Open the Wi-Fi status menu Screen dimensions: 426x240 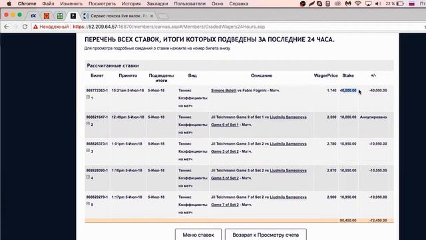(x=358, y=3)
